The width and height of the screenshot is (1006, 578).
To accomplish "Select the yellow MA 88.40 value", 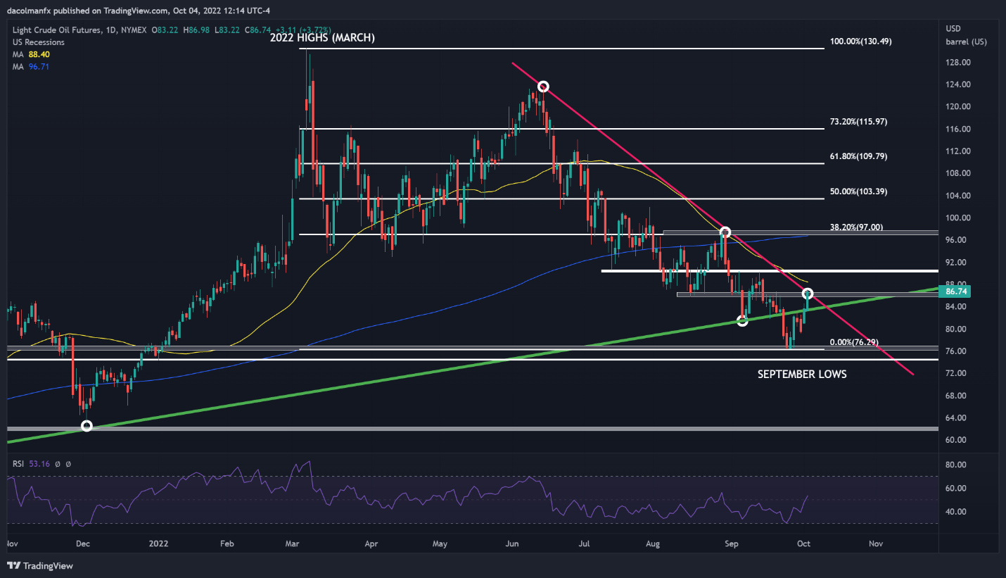I will (x=39, y=55).
